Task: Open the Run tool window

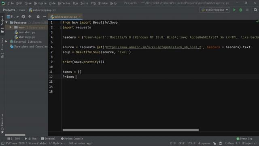Action: (x=31, y=139)
